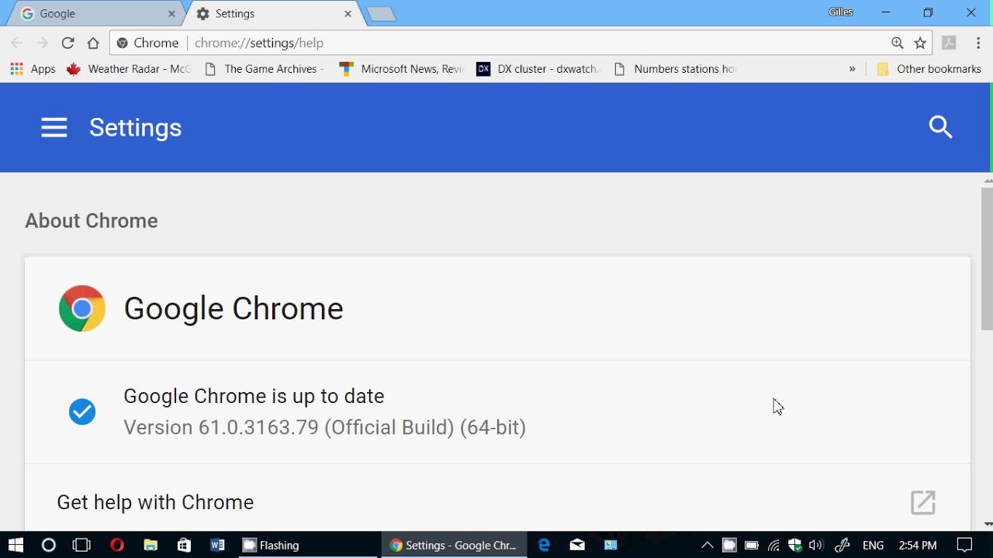Open Windows Ink Workspace tray icon
Viewport: 993px width, 558px height.
(x=842, y=546)
